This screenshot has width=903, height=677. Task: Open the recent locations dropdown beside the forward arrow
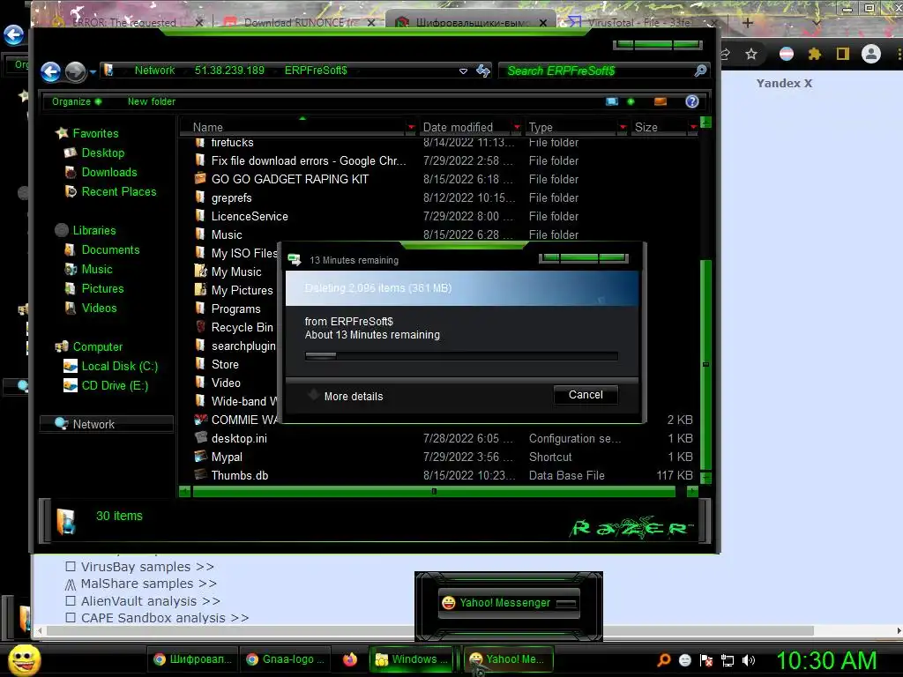tap(93, 72)
